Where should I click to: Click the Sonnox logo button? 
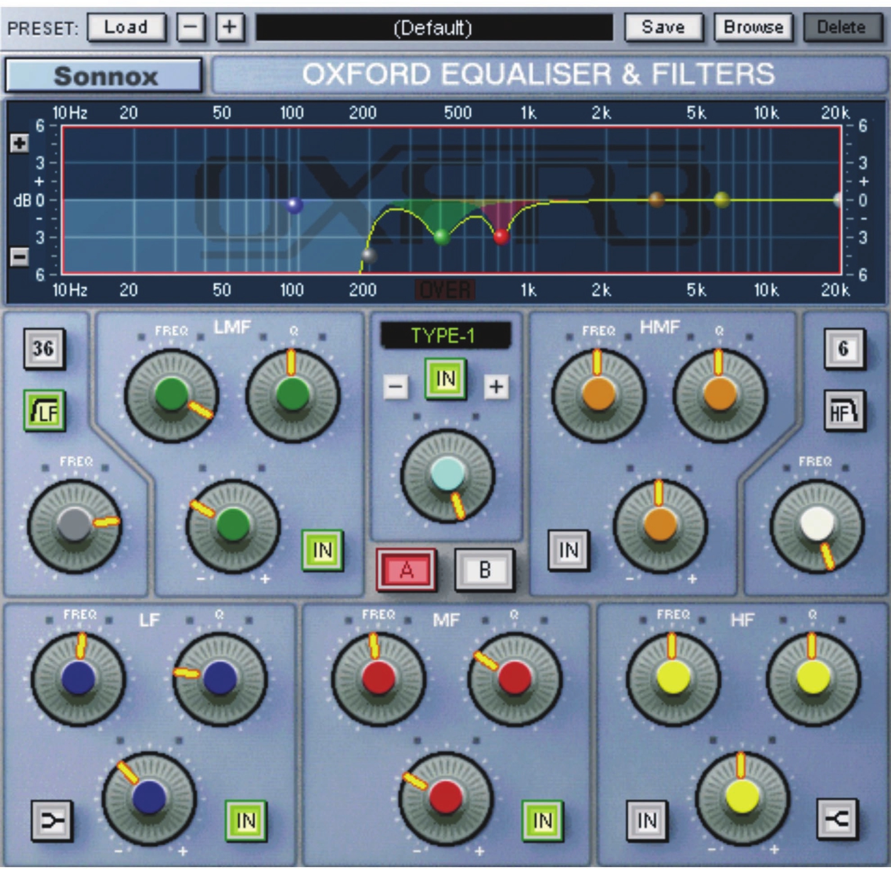pos(104,76)
